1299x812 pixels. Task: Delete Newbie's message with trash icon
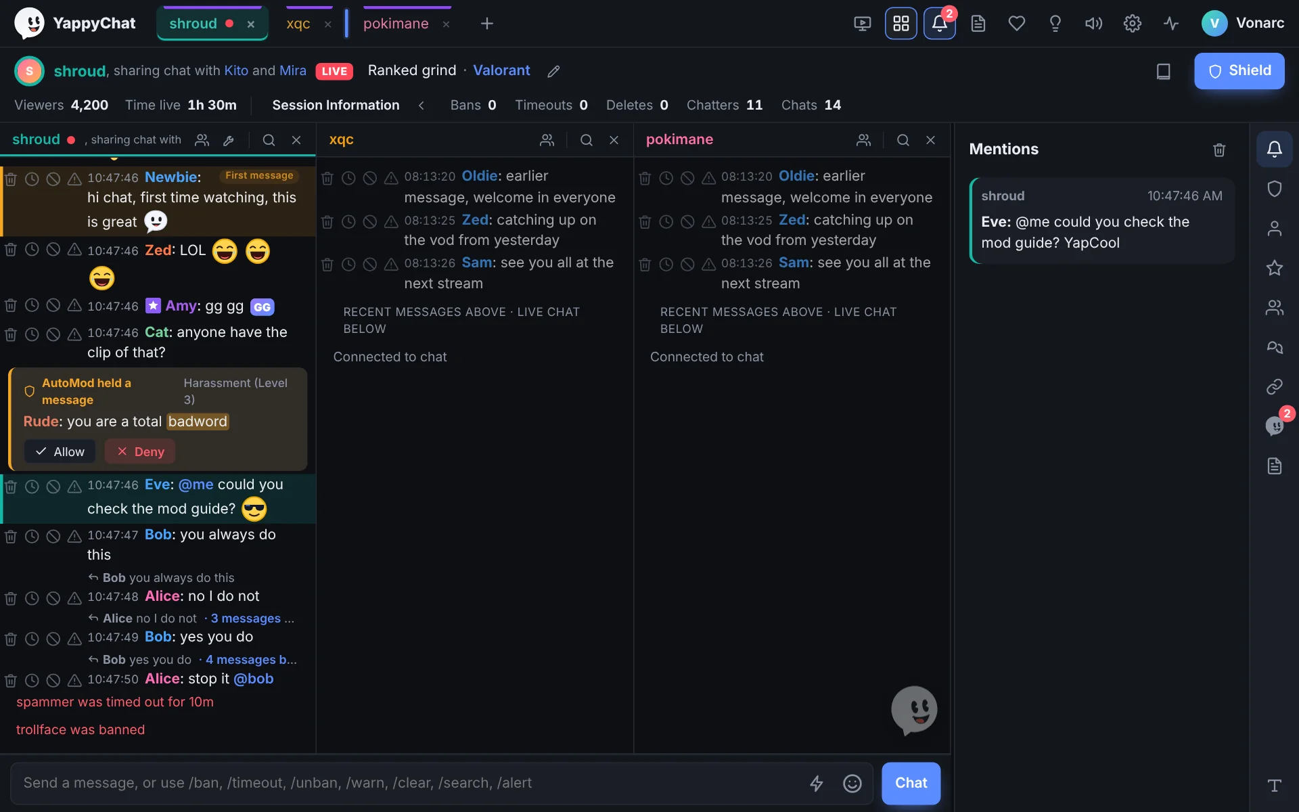point(11,179)
